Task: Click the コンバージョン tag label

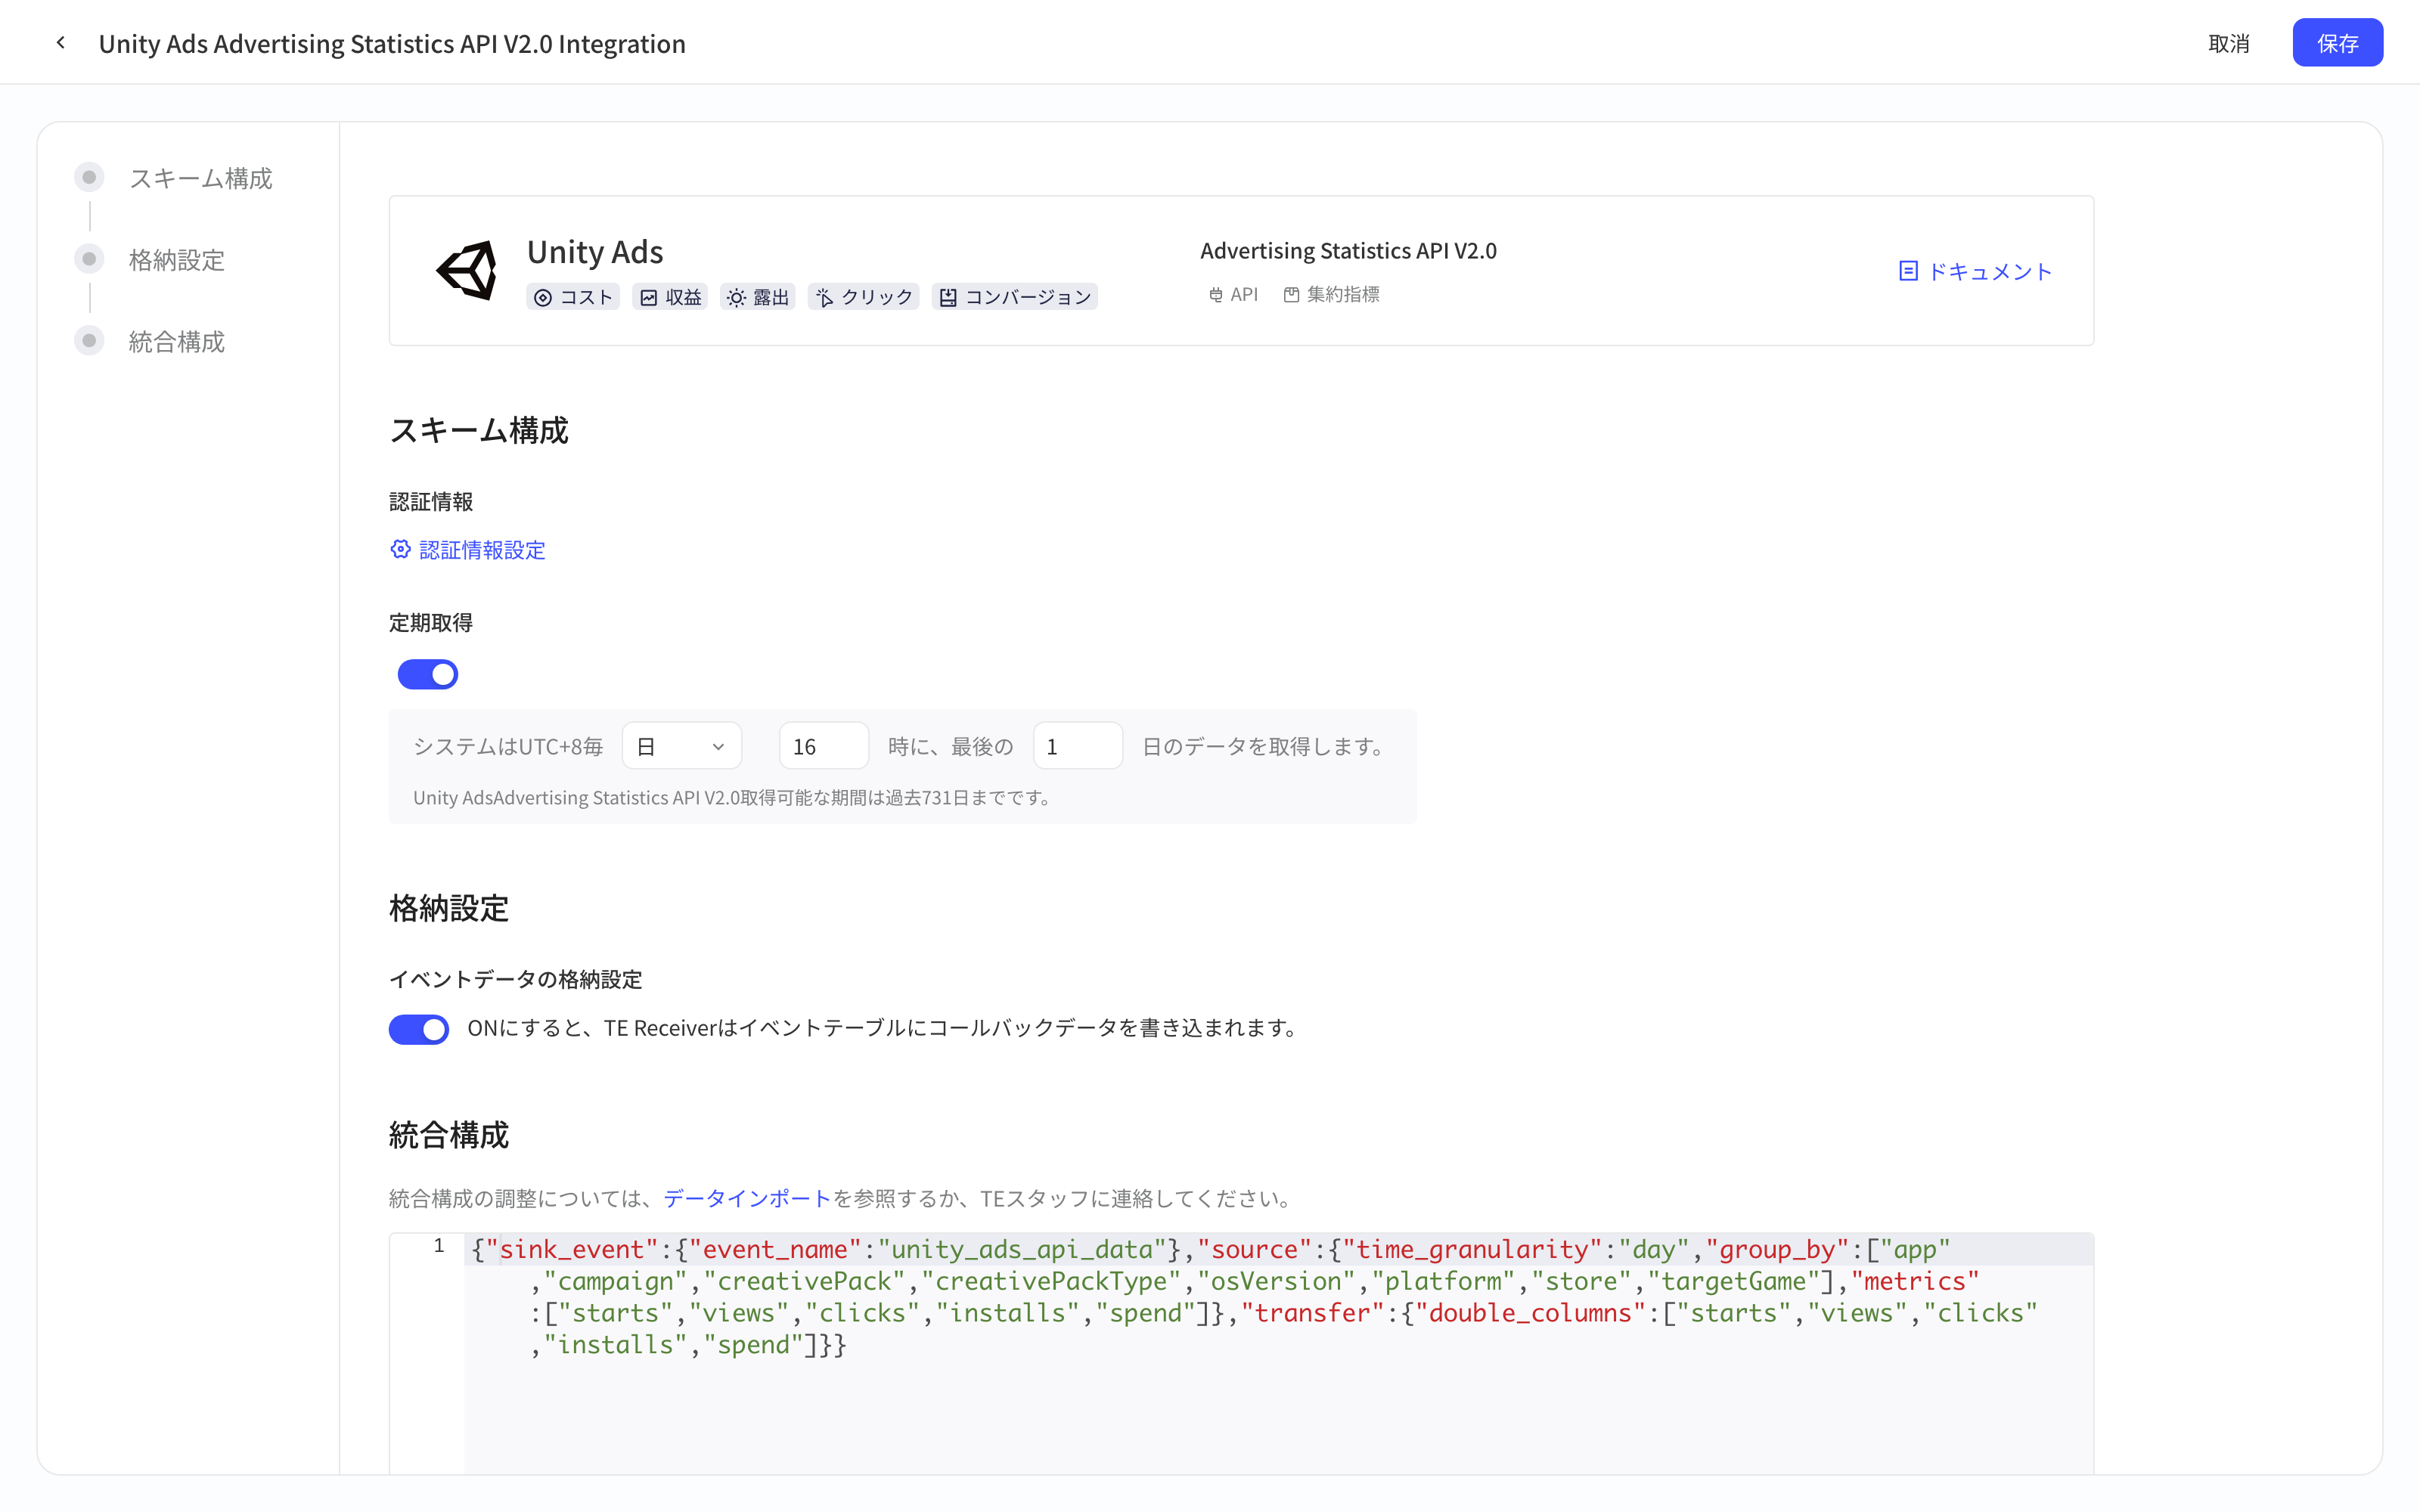Action: tap(1028, 298)
